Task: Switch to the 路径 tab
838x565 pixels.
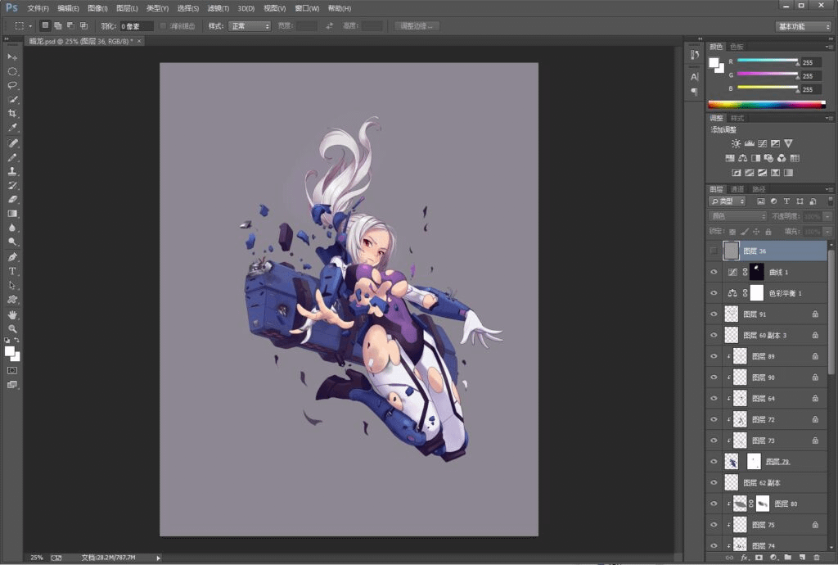Action: [759, 189]
